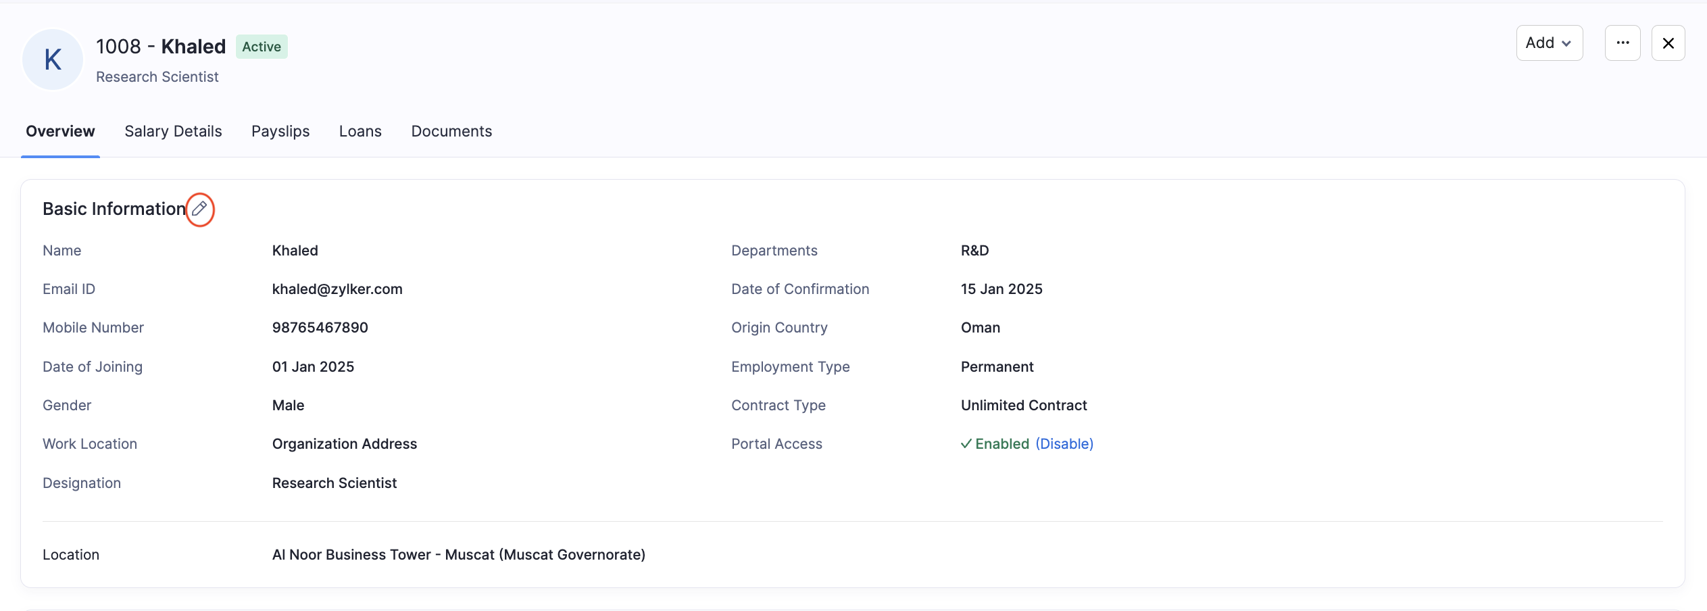The width and height of the screenshot is (1707, 611).
Task: Click the mobile number 98765467890
Action: pyautogui.click(x=320, y=328)
